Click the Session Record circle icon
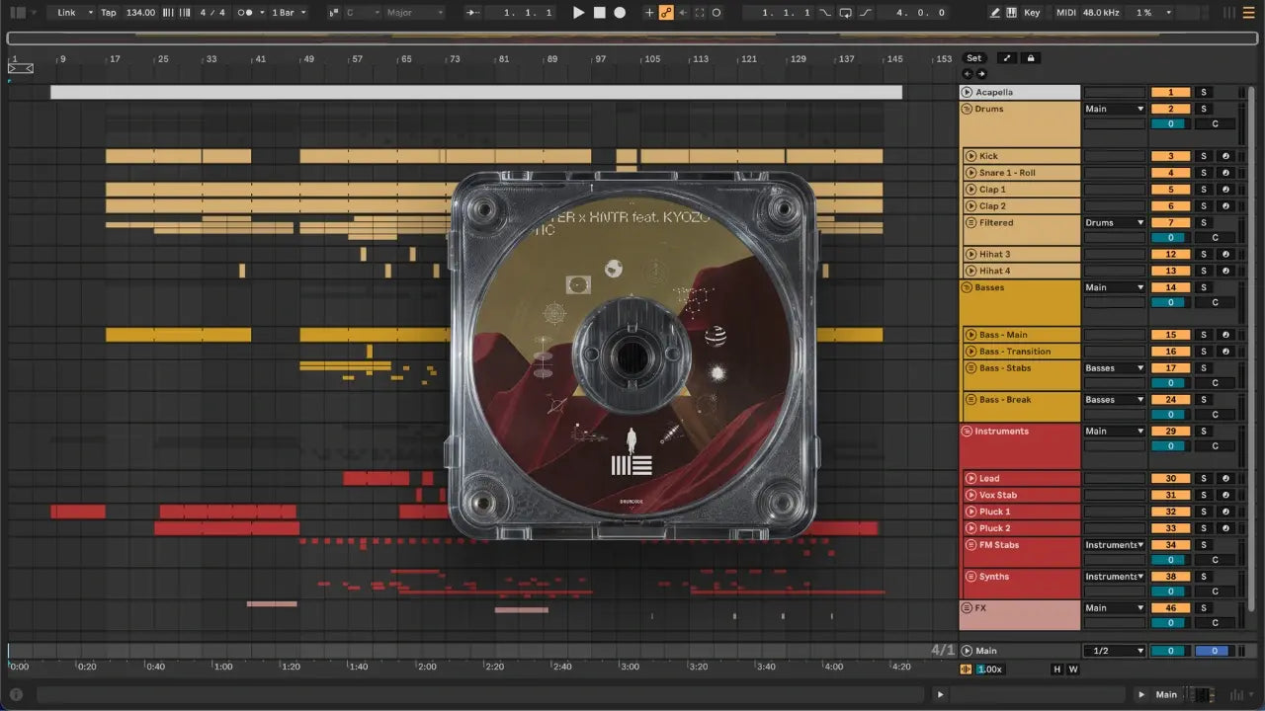Image resolution: width=1265 pixels, height=711 pixels. 717,13
